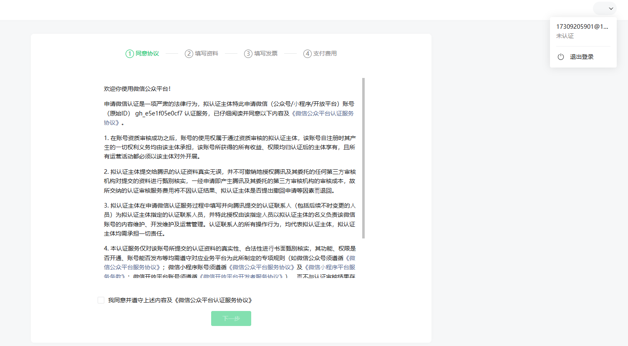The width and height of the screenshot is (628, 346).
Task: Open 《微信公众平台认证服务协议》 link in the intro paragraph
Action: coord(322,113)
